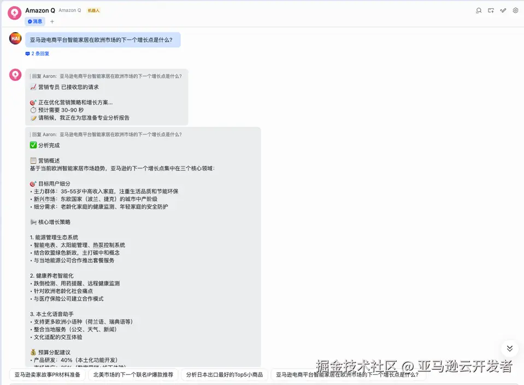Click line 主力群体：35-55岁中高收入家庭
The image size is (524, 385).
tap(104, 191)
